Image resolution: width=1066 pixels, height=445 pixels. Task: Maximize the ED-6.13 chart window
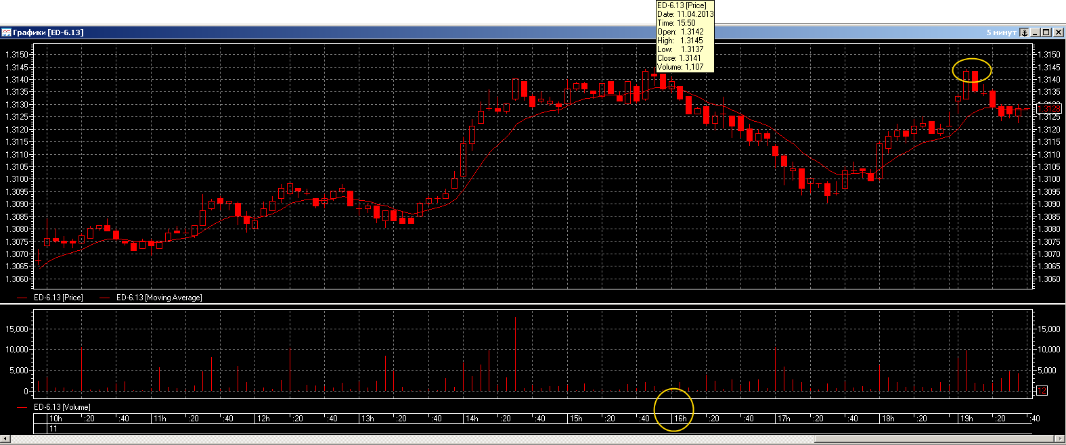click(1046, 32)
